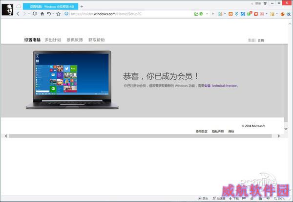Bookmark this page with the star icon
The width and height of the screenshot is (293, 202).
point(58,14)
